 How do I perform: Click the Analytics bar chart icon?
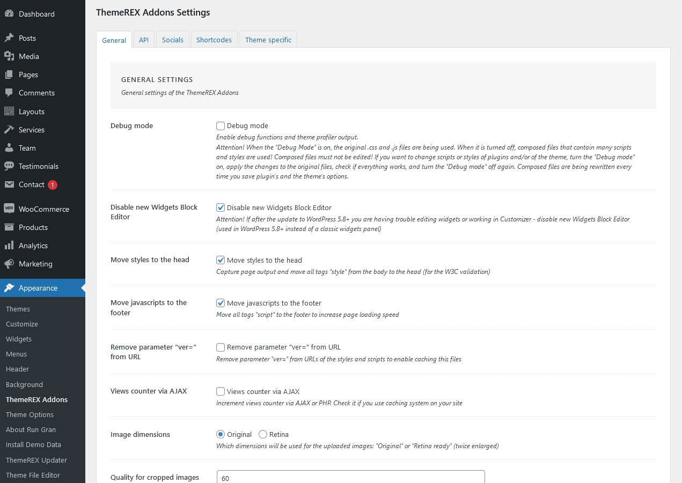[x=9, y=246]
